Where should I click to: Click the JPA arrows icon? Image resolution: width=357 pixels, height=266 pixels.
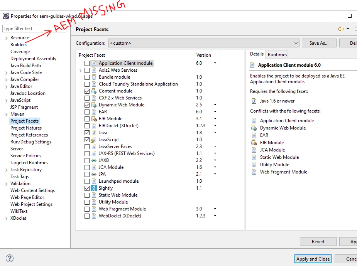click(94, 174)
